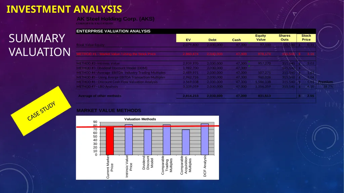Click stock price '4.30' cell
The image size is (344, 193).
point(311,86)
